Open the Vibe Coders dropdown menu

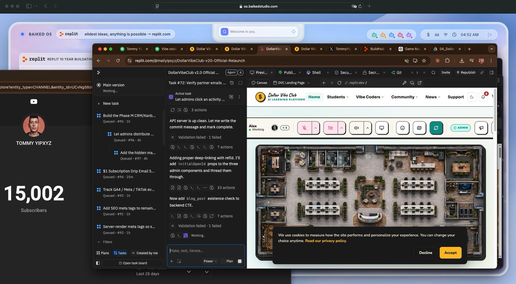(370, 97)
